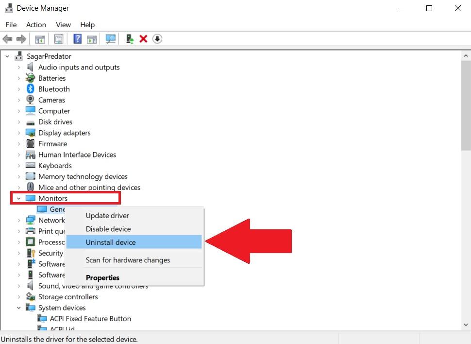The image size is (471, 344).
Task: Expand the Firmware category chevron
Action: pos(19,144)
